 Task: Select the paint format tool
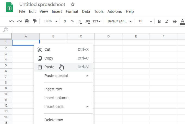(35, 21)
